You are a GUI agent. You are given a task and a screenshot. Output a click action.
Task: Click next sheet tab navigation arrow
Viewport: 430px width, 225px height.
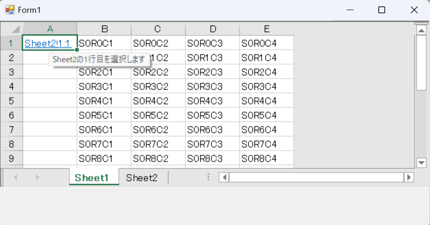(38, 177)
